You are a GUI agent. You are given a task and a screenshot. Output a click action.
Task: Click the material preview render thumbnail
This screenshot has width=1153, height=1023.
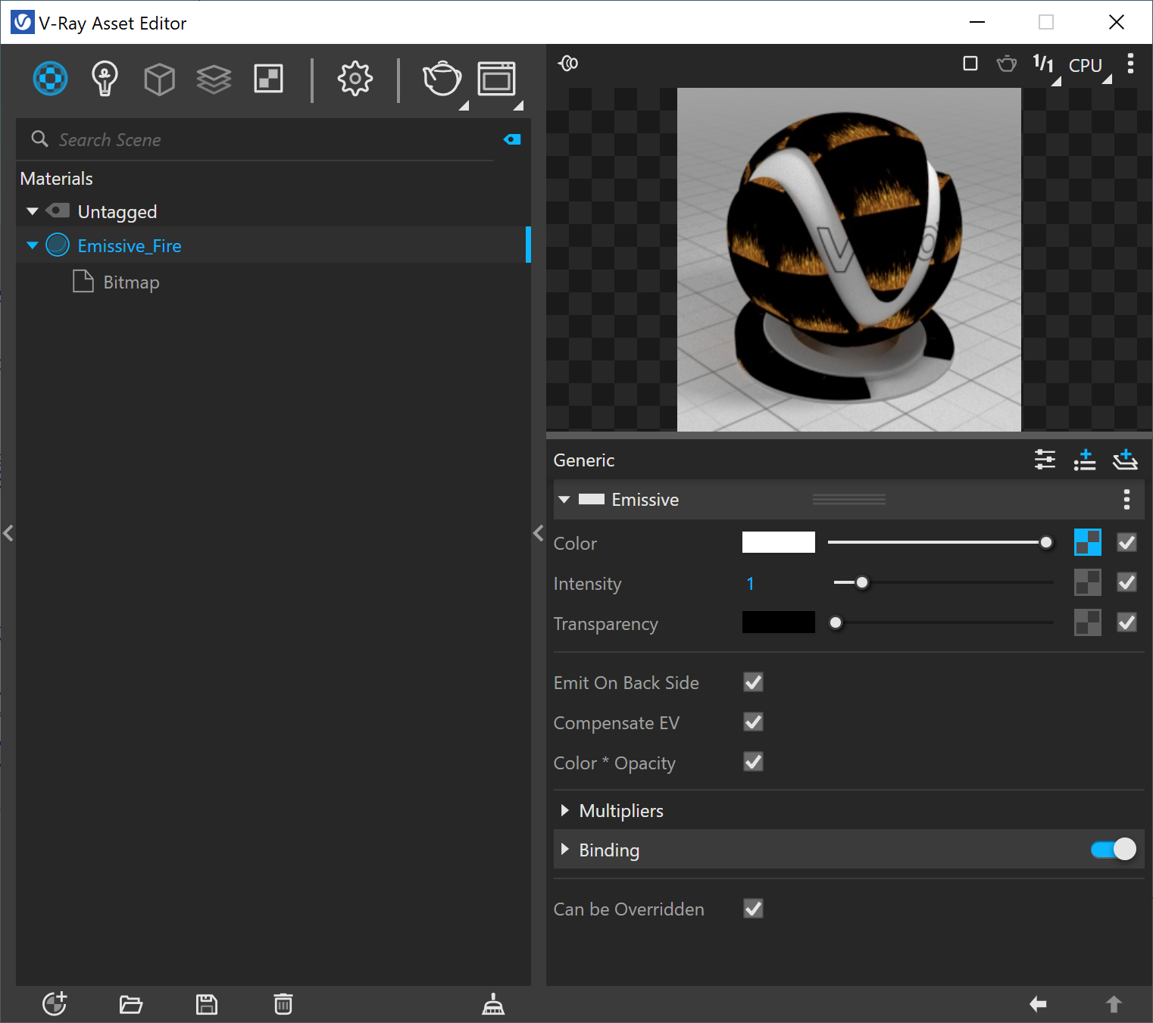coord(849,260)
